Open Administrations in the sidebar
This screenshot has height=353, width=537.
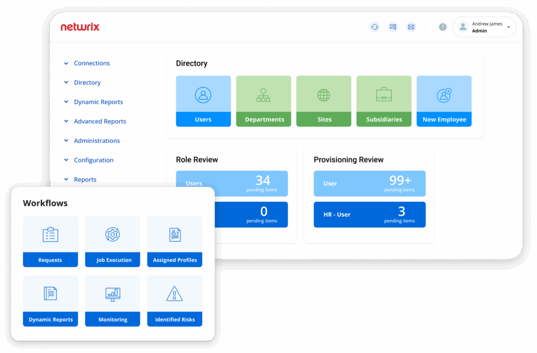pyautogui.click(x=97, y=140)
